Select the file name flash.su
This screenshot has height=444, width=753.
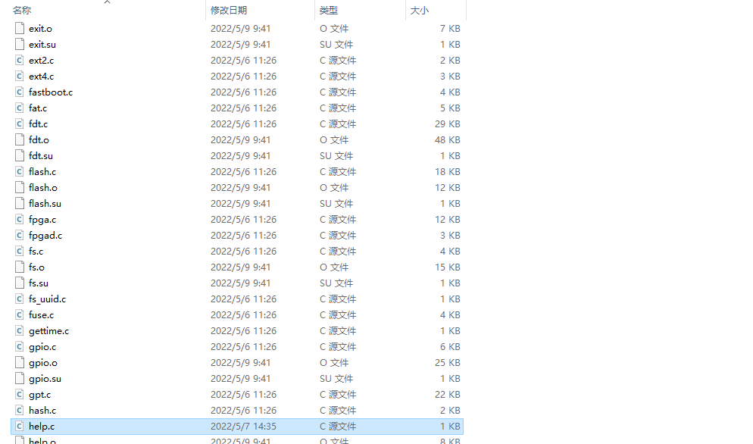45,203
